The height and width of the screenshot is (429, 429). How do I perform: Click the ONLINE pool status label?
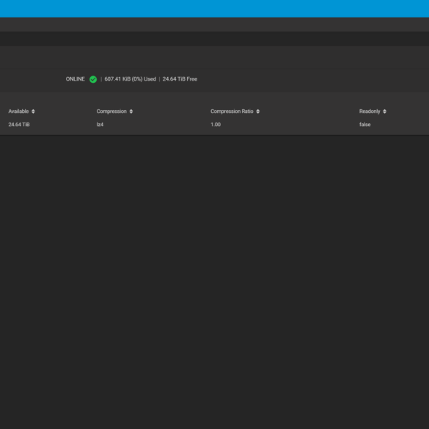[x=76, y=79]
